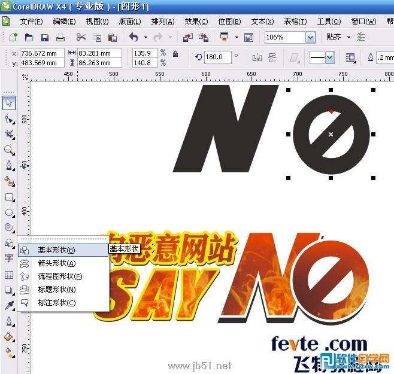Click the Welcome screen icon
The width and height of the screenshot is (394, 374).
tap(248, 38)
